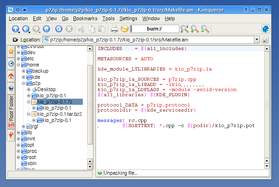This screenshot has height=187, width=279.
Task: Select the sbin folder in tree
Action: [x=29, y=163]
